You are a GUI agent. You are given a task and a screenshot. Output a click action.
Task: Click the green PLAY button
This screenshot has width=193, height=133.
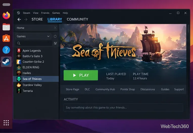coord(81,75)
